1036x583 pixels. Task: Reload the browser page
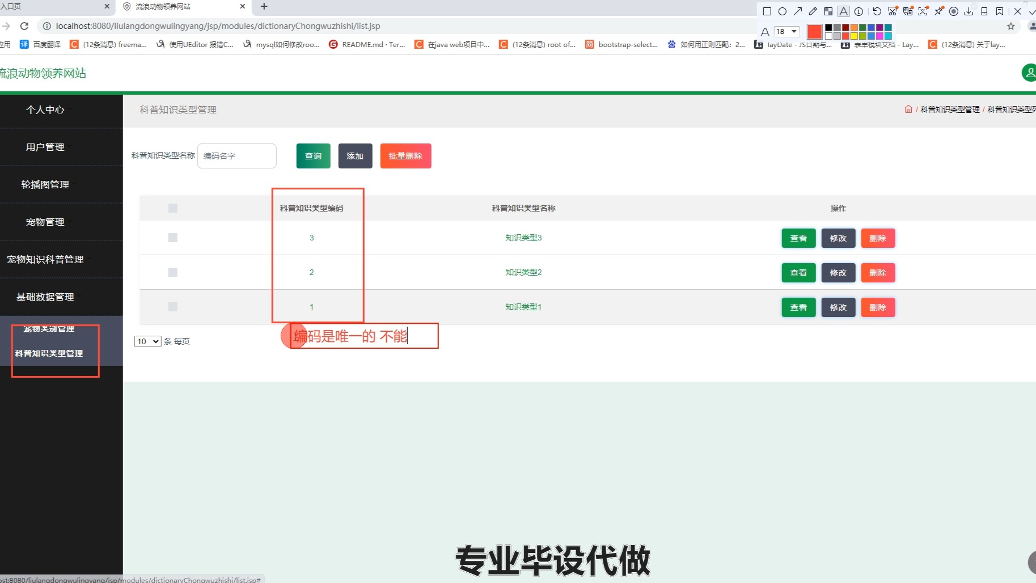point(24,26)
